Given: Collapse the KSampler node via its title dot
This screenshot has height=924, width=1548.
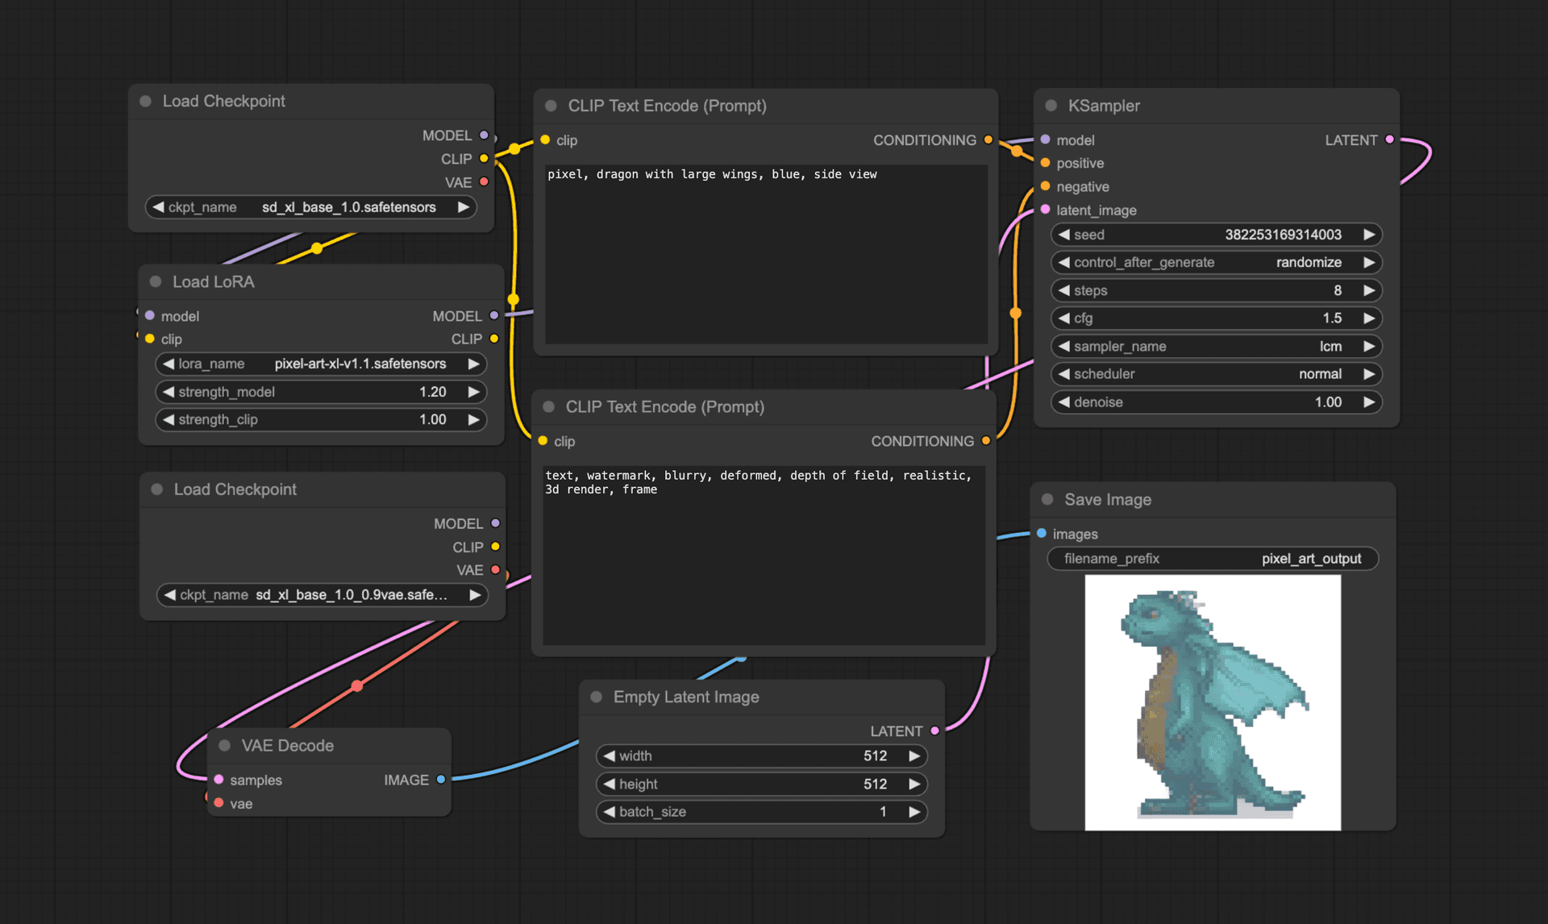Looking at the screenshot, I should tap(1051, 106).
